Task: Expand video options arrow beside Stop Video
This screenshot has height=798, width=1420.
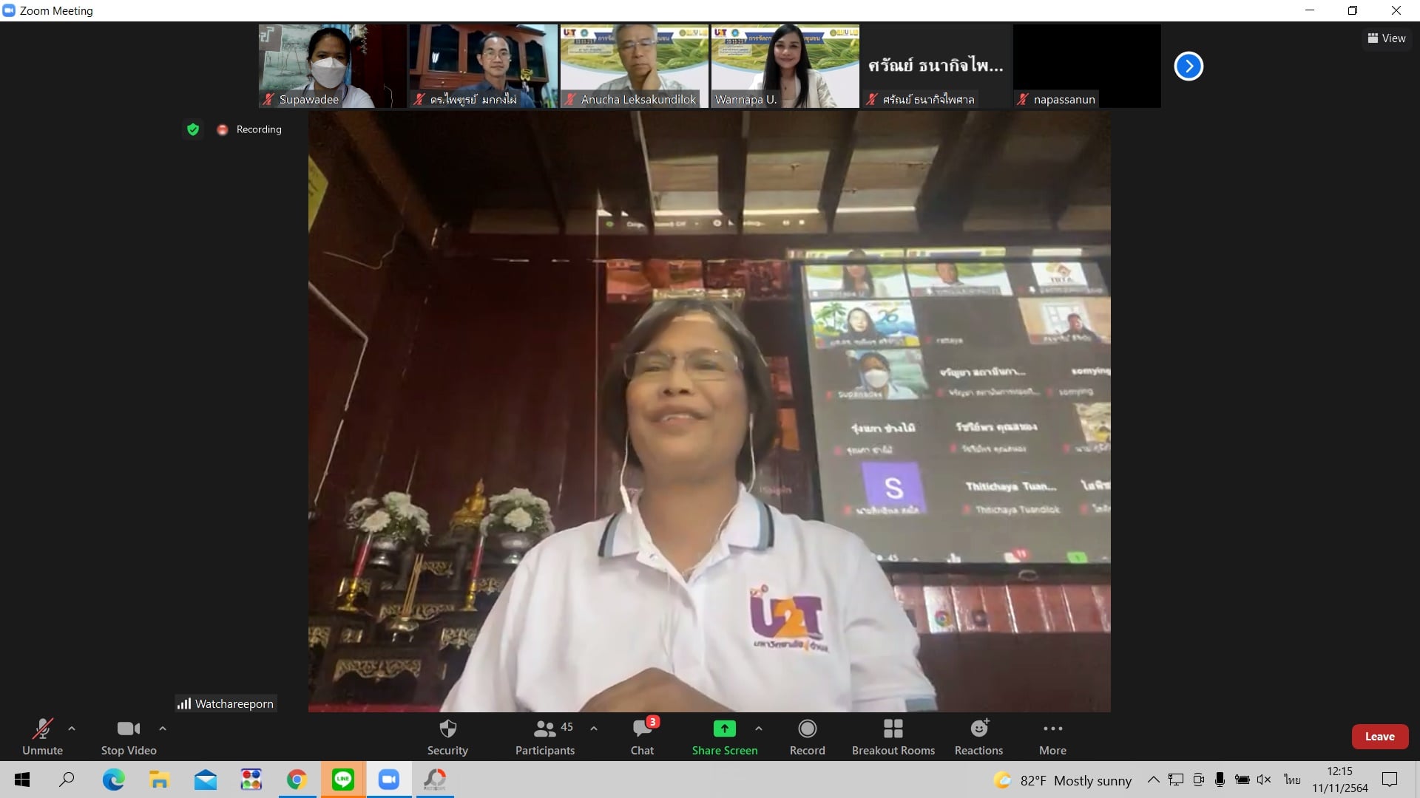Action: 163,729
